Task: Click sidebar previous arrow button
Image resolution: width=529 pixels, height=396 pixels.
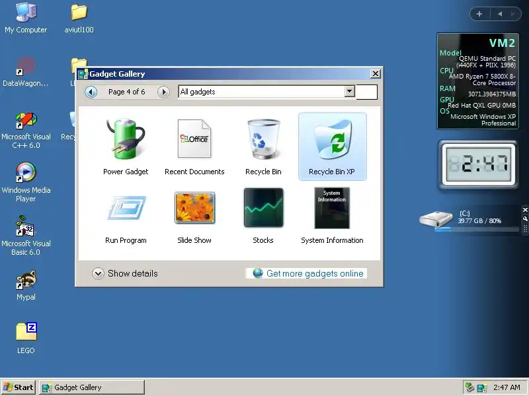Action: (x=500, y=14)
